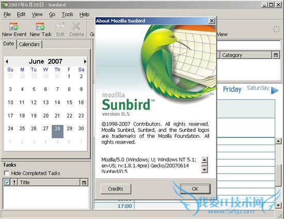
Task: Select June 22 in mini calendar
Action: [69, 116]
